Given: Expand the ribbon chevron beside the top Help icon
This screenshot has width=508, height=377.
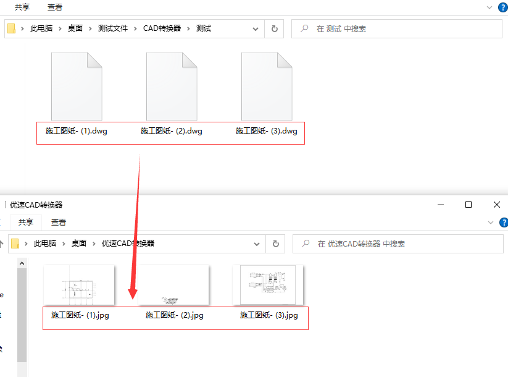Looking at the screenshot, I should click(x=491, y=7).
